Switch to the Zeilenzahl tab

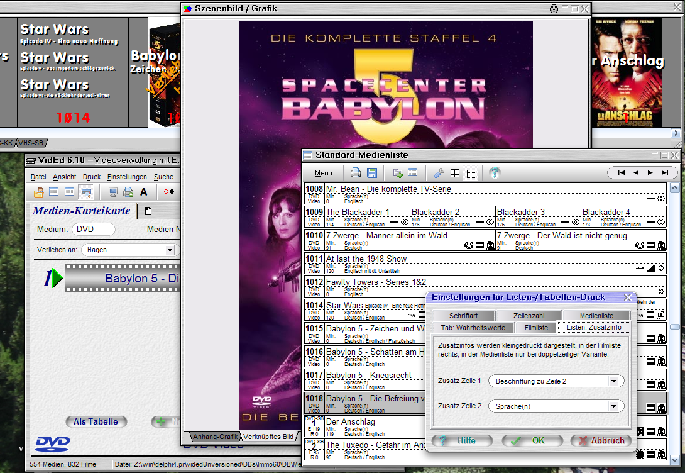(529, 316)
